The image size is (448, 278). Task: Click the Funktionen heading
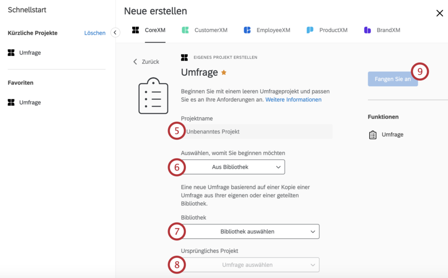point(383,117)
